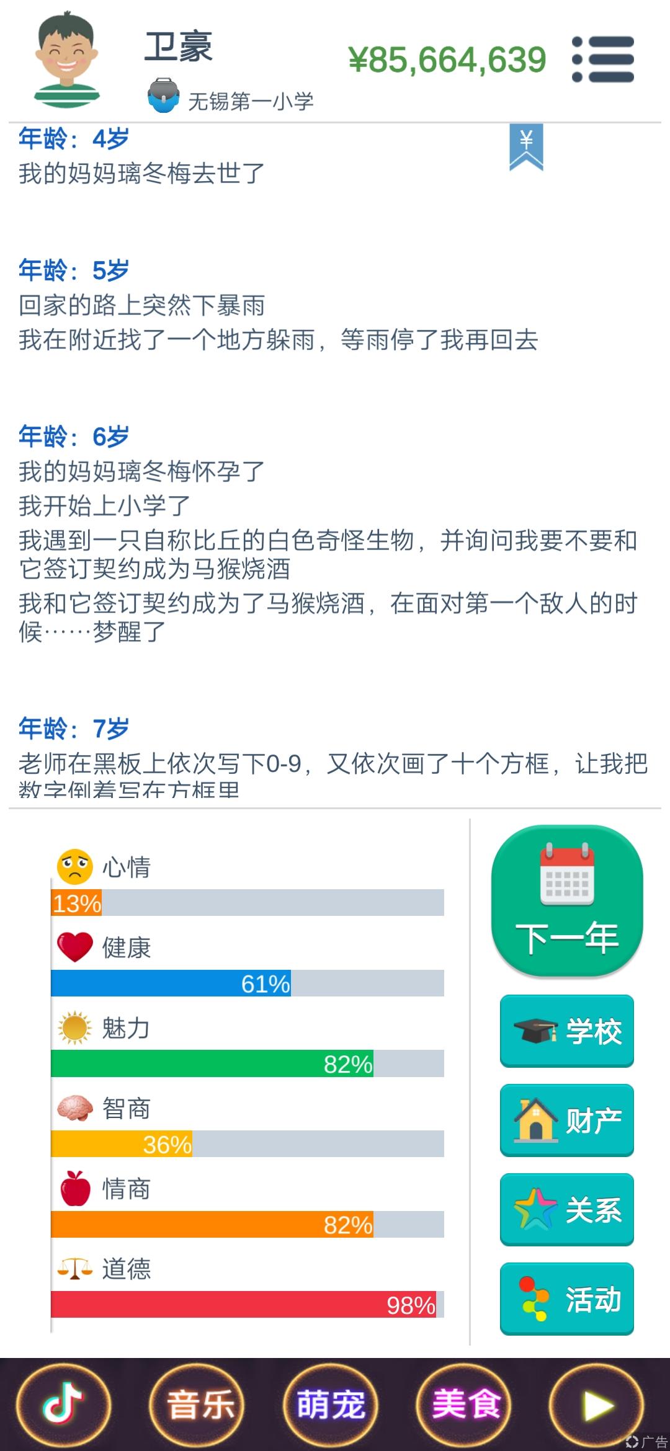
Task: Open the hamburger list menu icon
Action: coord(603,60)
